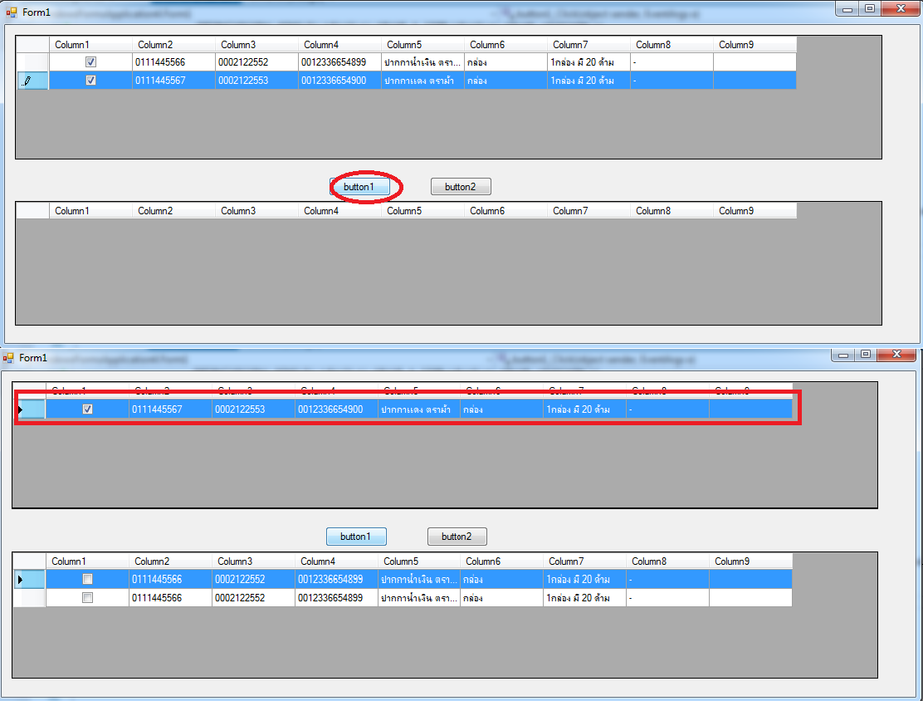Sort by Column6 in the lower window's bottom grid
The image size is (923, 701).
click(501, 561)
